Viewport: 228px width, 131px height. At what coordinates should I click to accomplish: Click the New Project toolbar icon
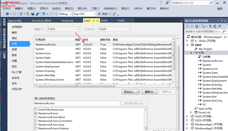point(21,14)
